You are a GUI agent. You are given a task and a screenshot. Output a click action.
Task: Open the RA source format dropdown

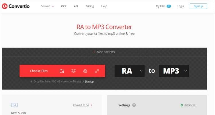point(130,71)
